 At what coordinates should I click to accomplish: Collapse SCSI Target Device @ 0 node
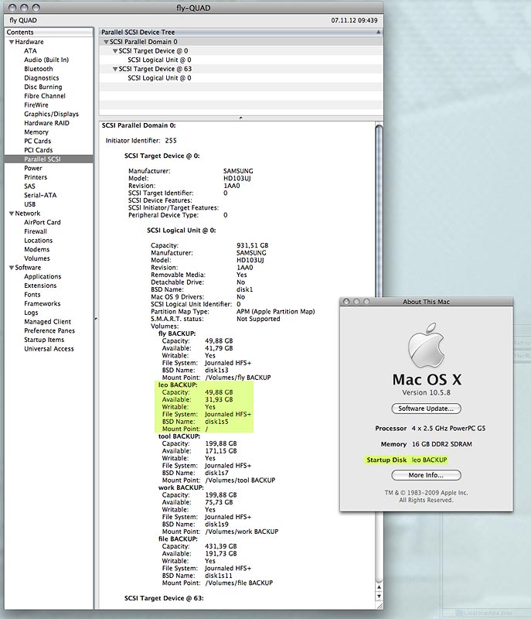(x=115, y=51)
